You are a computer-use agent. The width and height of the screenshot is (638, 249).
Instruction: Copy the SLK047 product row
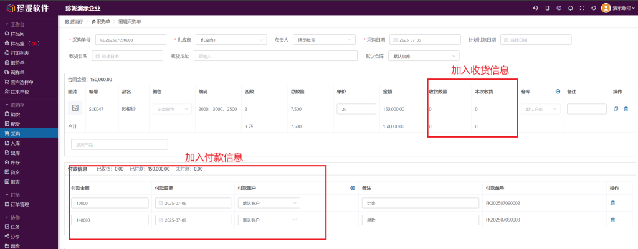point(616,109)
